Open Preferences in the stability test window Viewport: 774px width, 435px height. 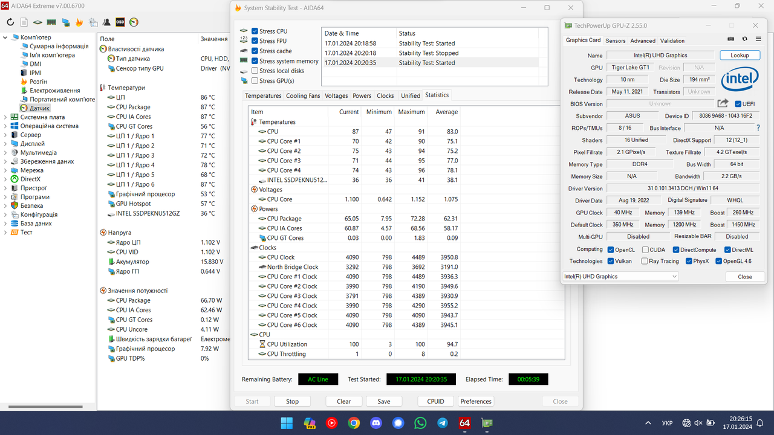pos(476,401)
